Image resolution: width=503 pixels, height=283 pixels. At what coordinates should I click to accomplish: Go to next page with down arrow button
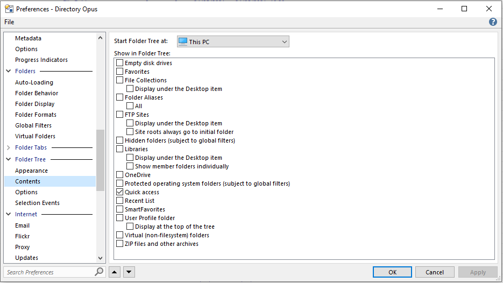[129, 272]
